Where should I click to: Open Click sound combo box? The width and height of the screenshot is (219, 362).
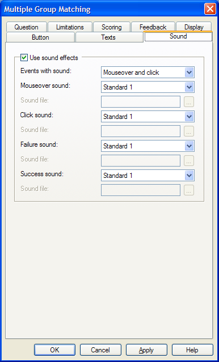148,117
